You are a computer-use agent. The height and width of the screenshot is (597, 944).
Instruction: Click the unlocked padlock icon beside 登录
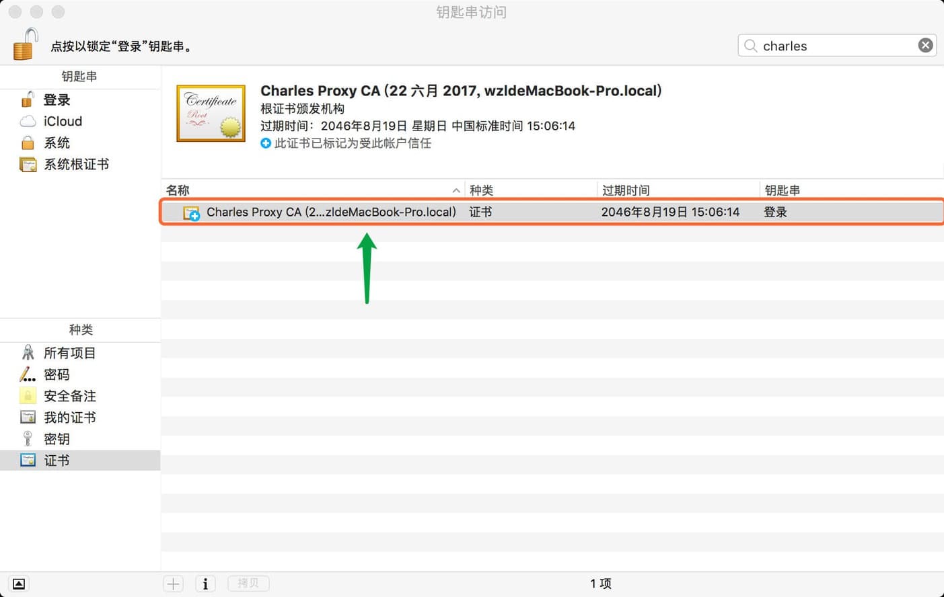pyautogui.click(x=28, y=99)
